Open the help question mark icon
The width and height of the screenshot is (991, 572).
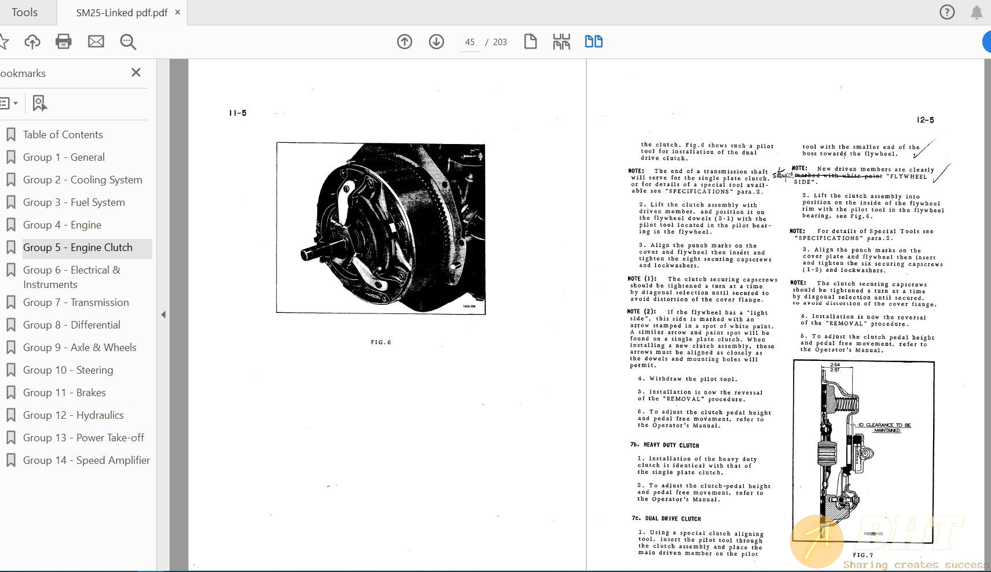947,12
